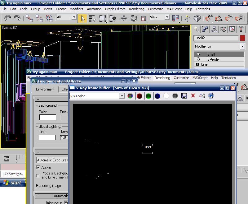Switch V-Ray buffer to RGB channels view
Screen dimensions: 248x204
click(130, 96)
